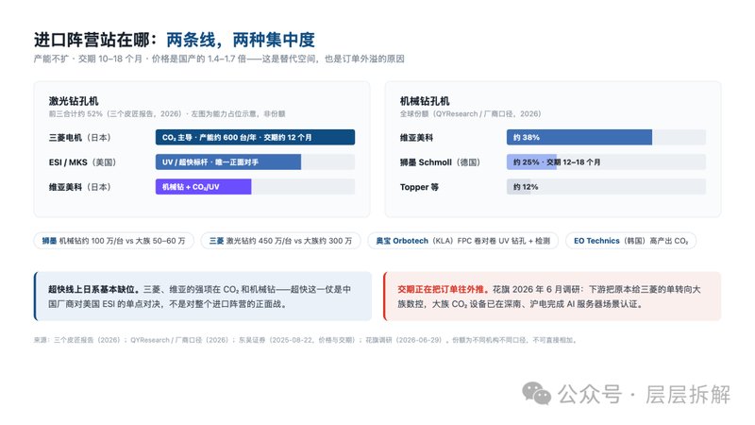Click the blue heading 两条线，两种集中度

[241, 40]
